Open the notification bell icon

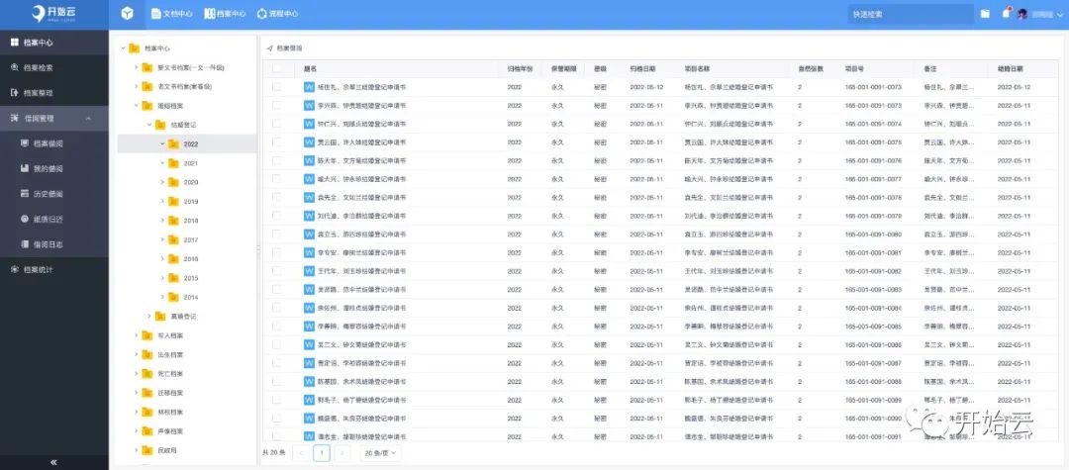pyautogui.click(x=1007, y=14)
